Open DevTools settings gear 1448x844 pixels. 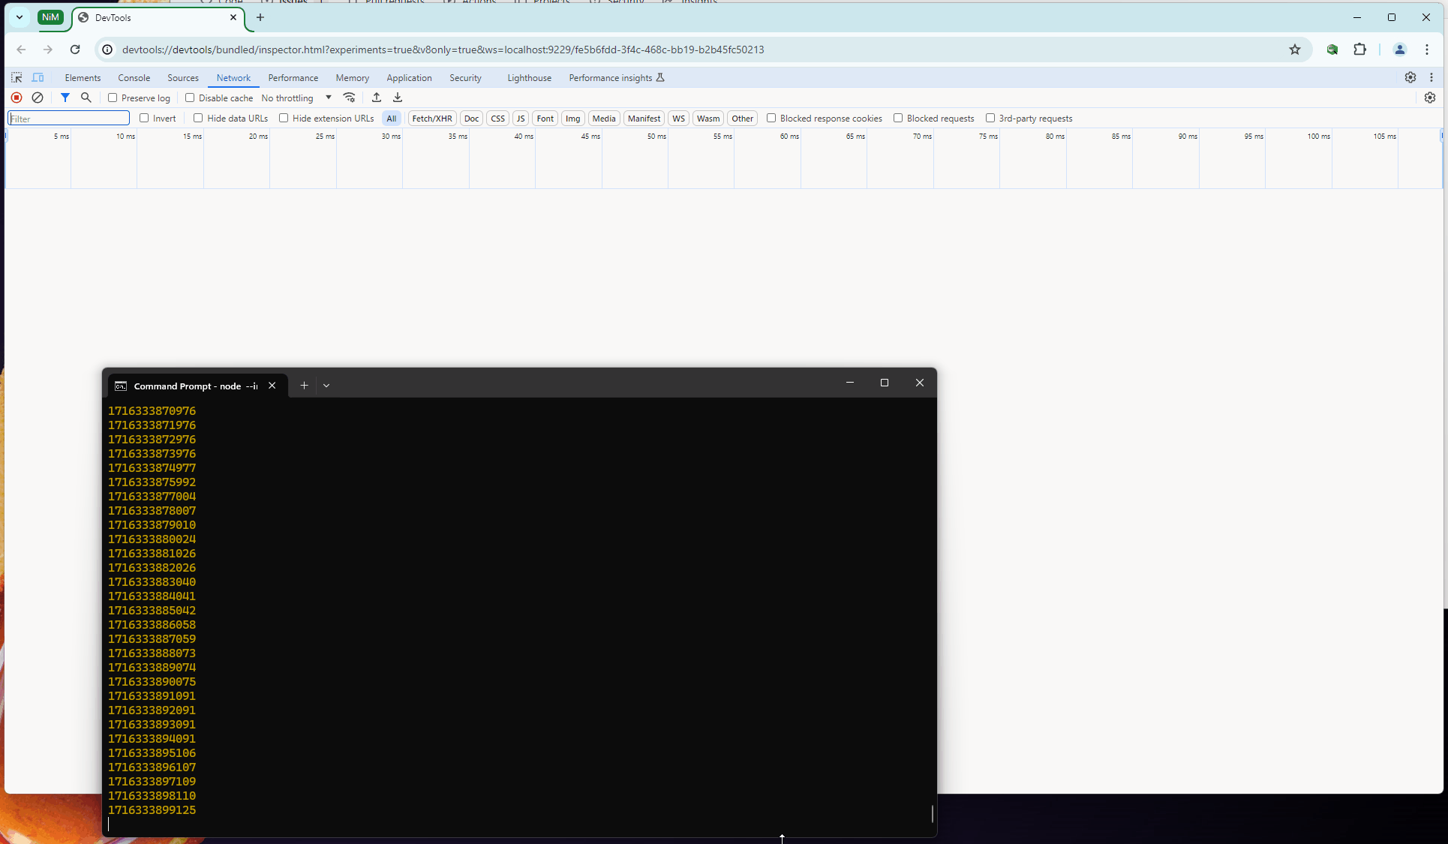point(1410,77)
